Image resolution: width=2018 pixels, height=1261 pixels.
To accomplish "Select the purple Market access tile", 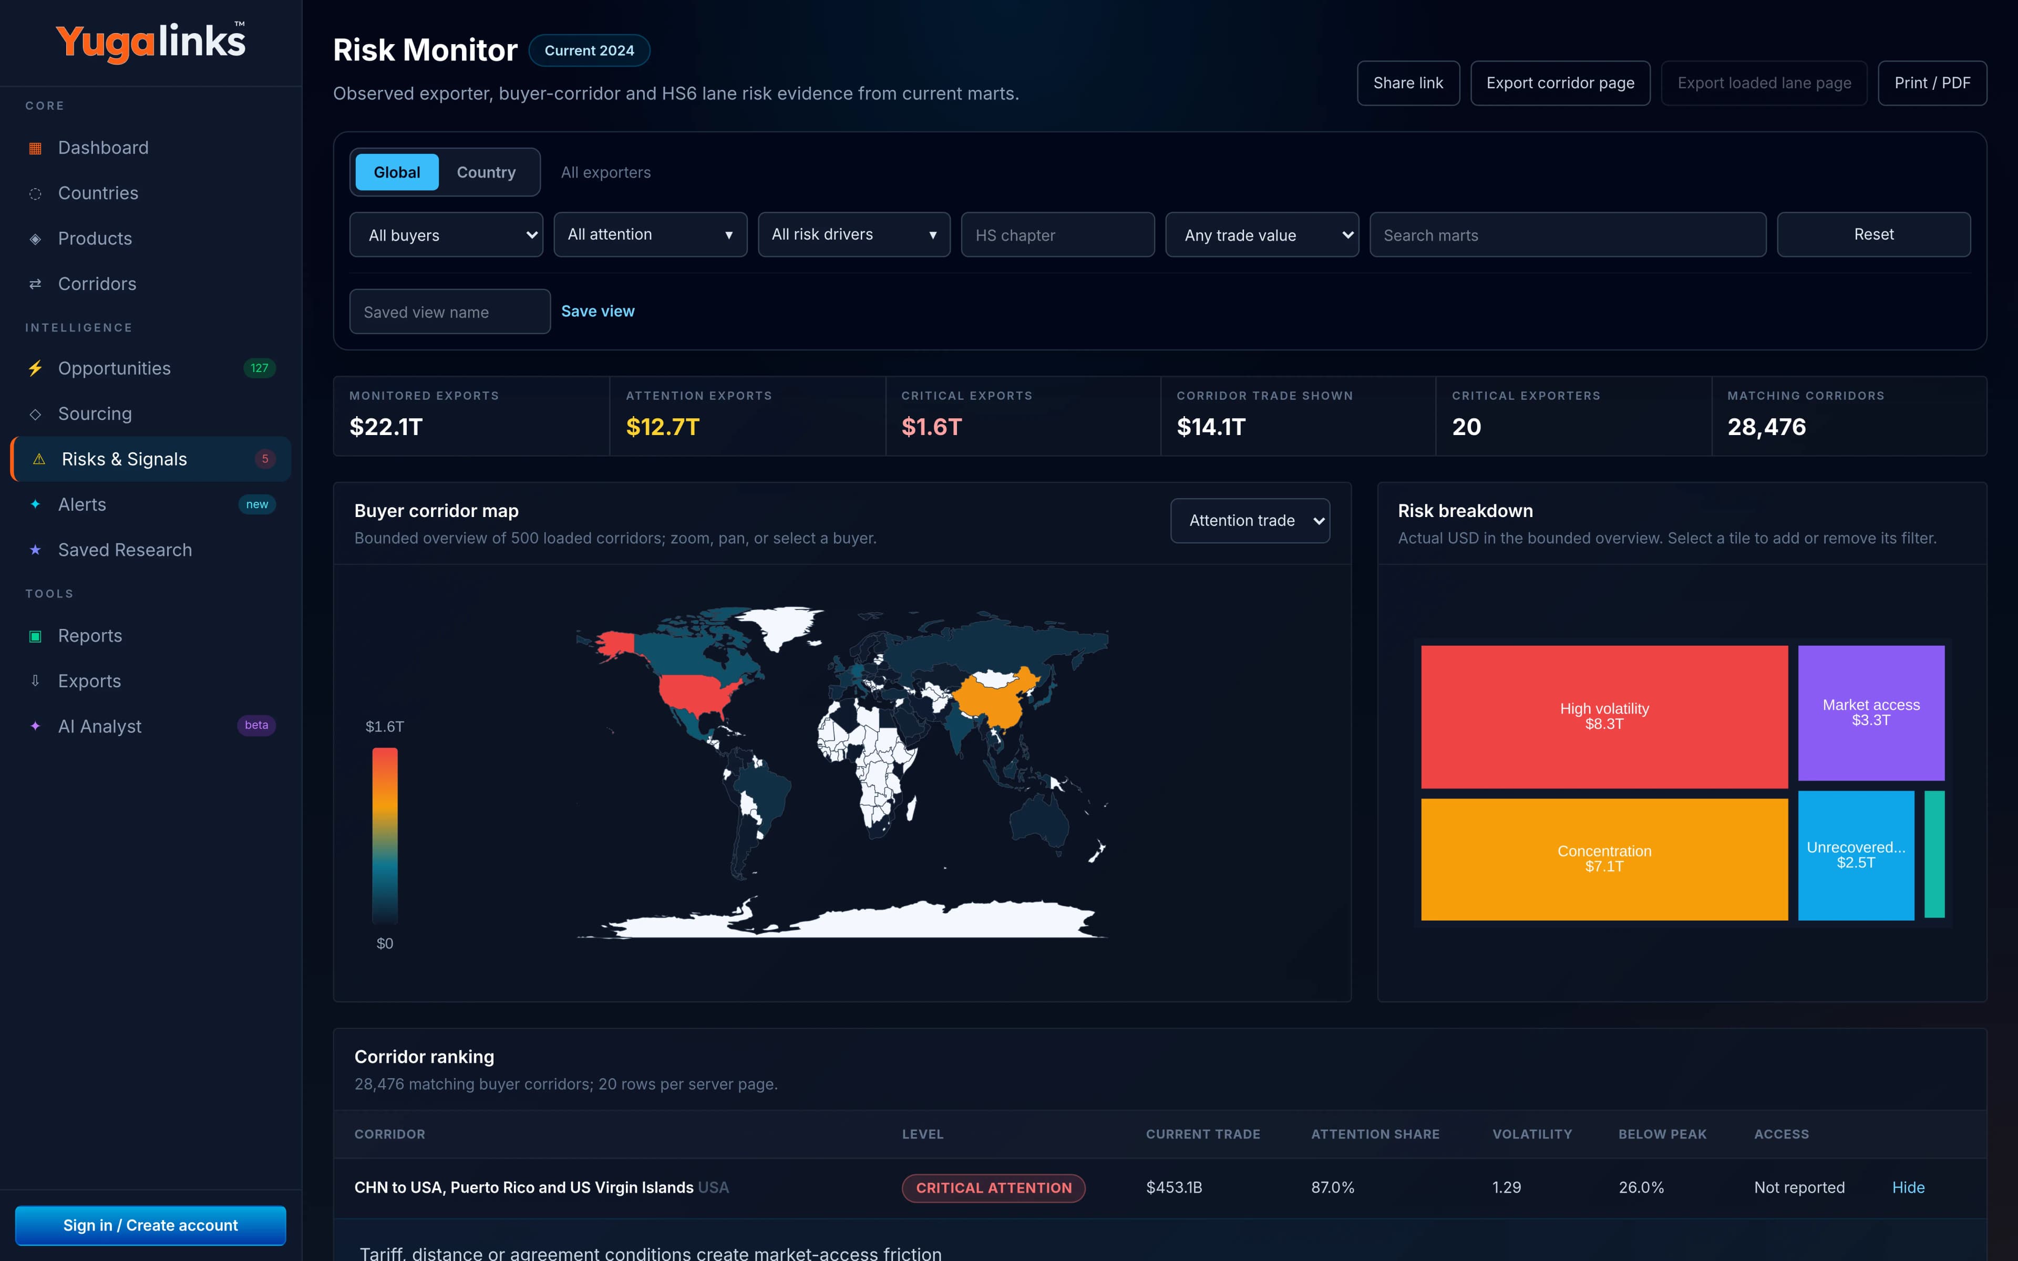I will pyautogui.click(x=1871, y=713).
